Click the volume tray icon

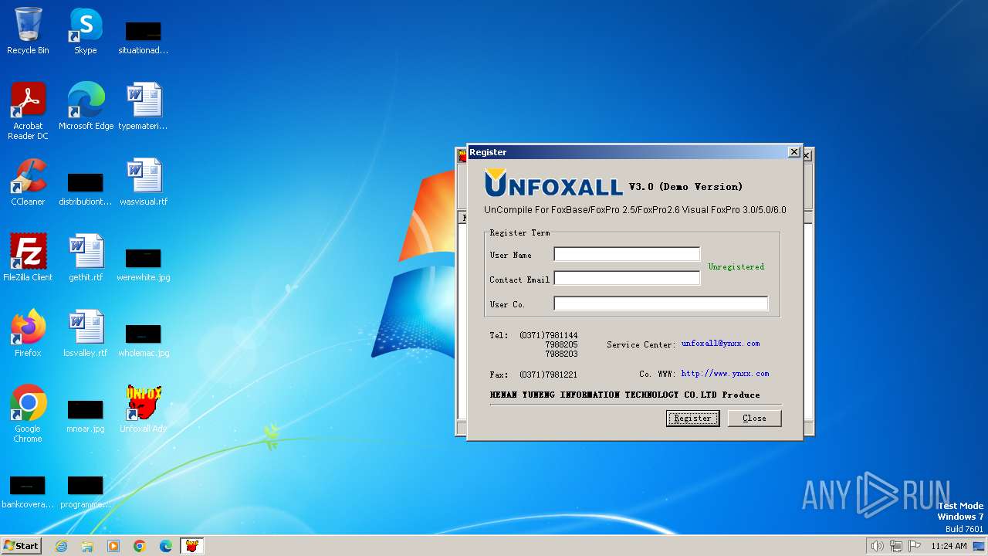(x=877, y=546)
